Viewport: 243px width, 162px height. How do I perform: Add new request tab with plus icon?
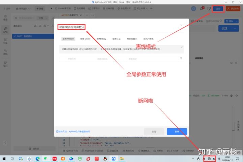[87, 15]
